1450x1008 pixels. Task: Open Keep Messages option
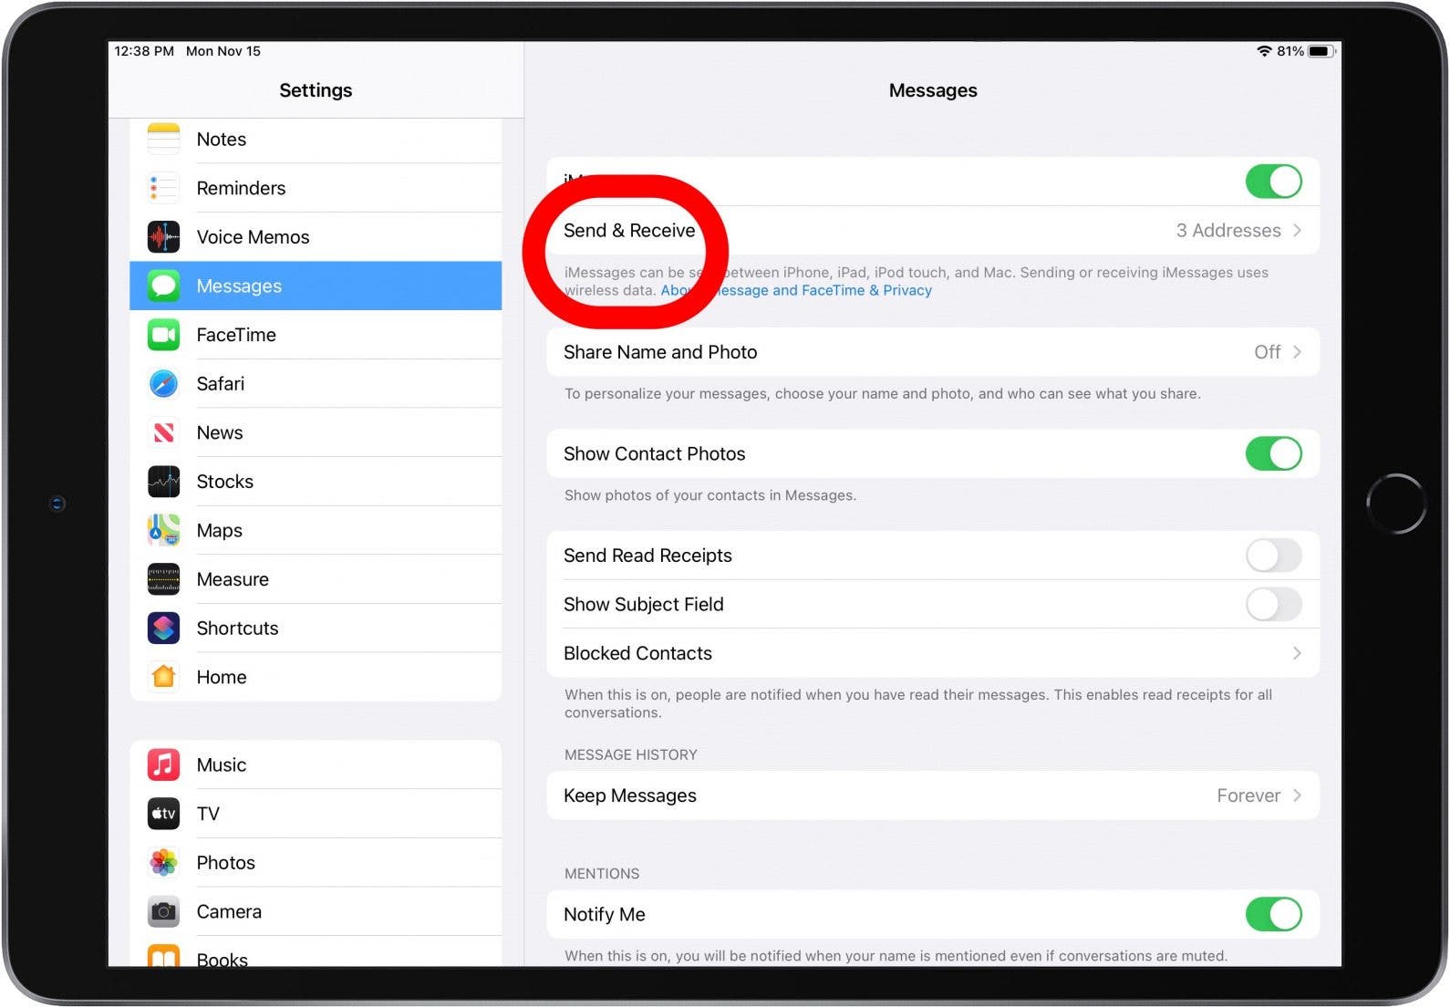[x=933, y=795]
